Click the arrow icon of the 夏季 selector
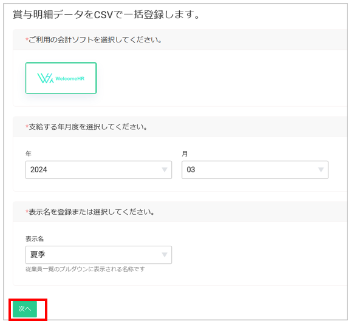Screen dimensions: 351x321 [x=165, y=255]
